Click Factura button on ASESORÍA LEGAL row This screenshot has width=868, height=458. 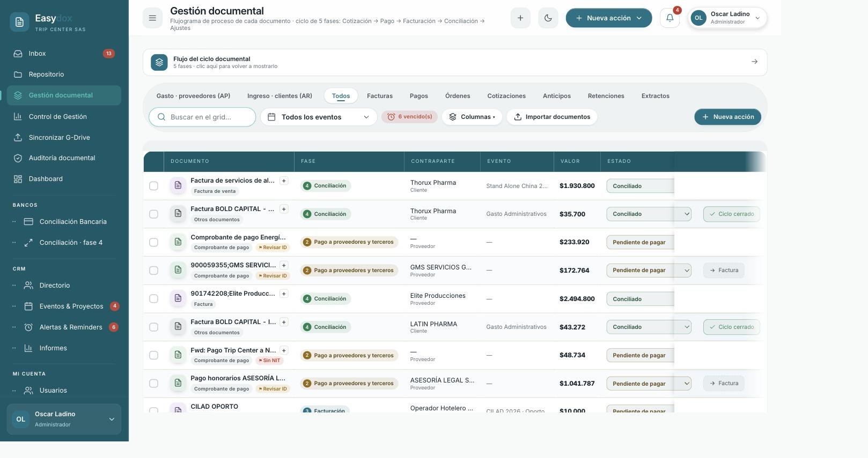tap(724, 384)
